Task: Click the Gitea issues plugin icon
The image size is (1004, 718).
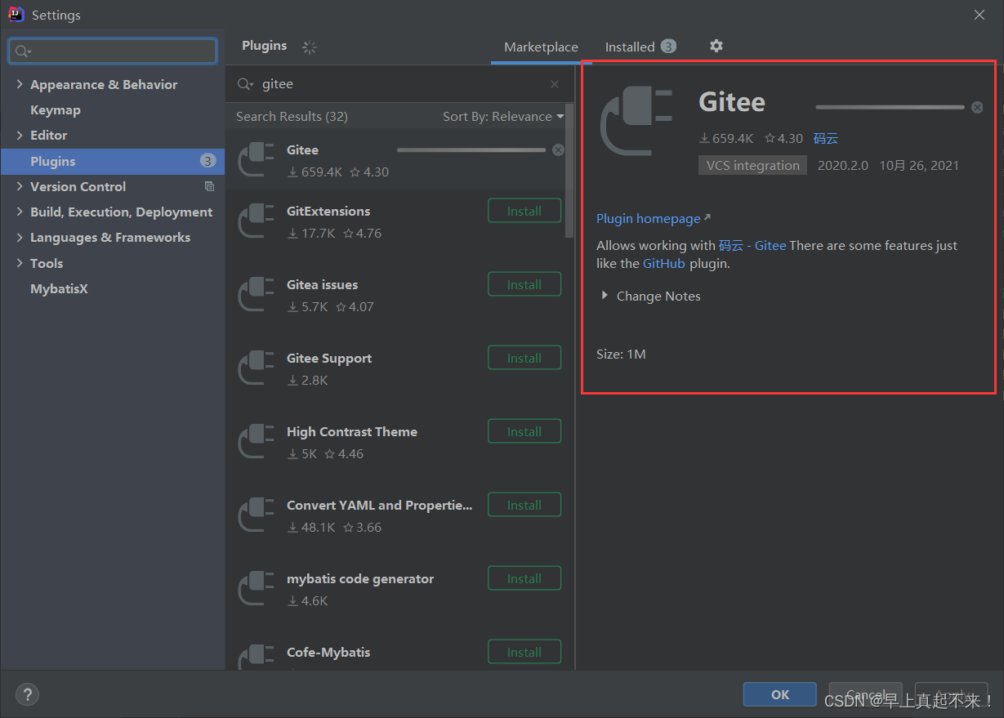Action: tap(256, 294)
